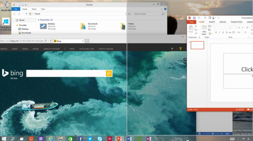
Task: Open Skype from the taskbar
Action: tap(100, 139)
